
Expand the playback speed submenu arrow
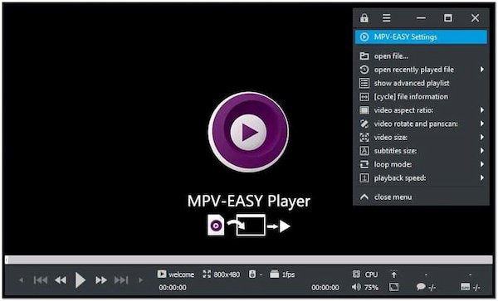click(x=481, y=177)
